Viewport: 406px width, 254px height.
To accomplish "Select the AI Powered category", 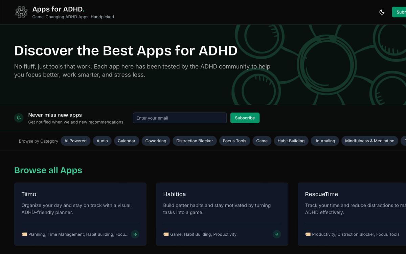I will point(75,141).
